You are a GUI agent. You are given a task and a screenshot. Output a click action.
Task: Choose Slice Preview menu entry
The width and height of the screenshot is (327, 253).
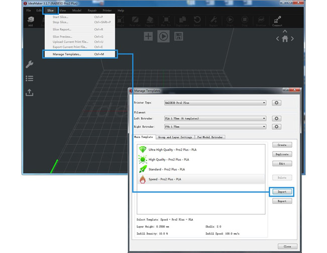click(80, 37)
